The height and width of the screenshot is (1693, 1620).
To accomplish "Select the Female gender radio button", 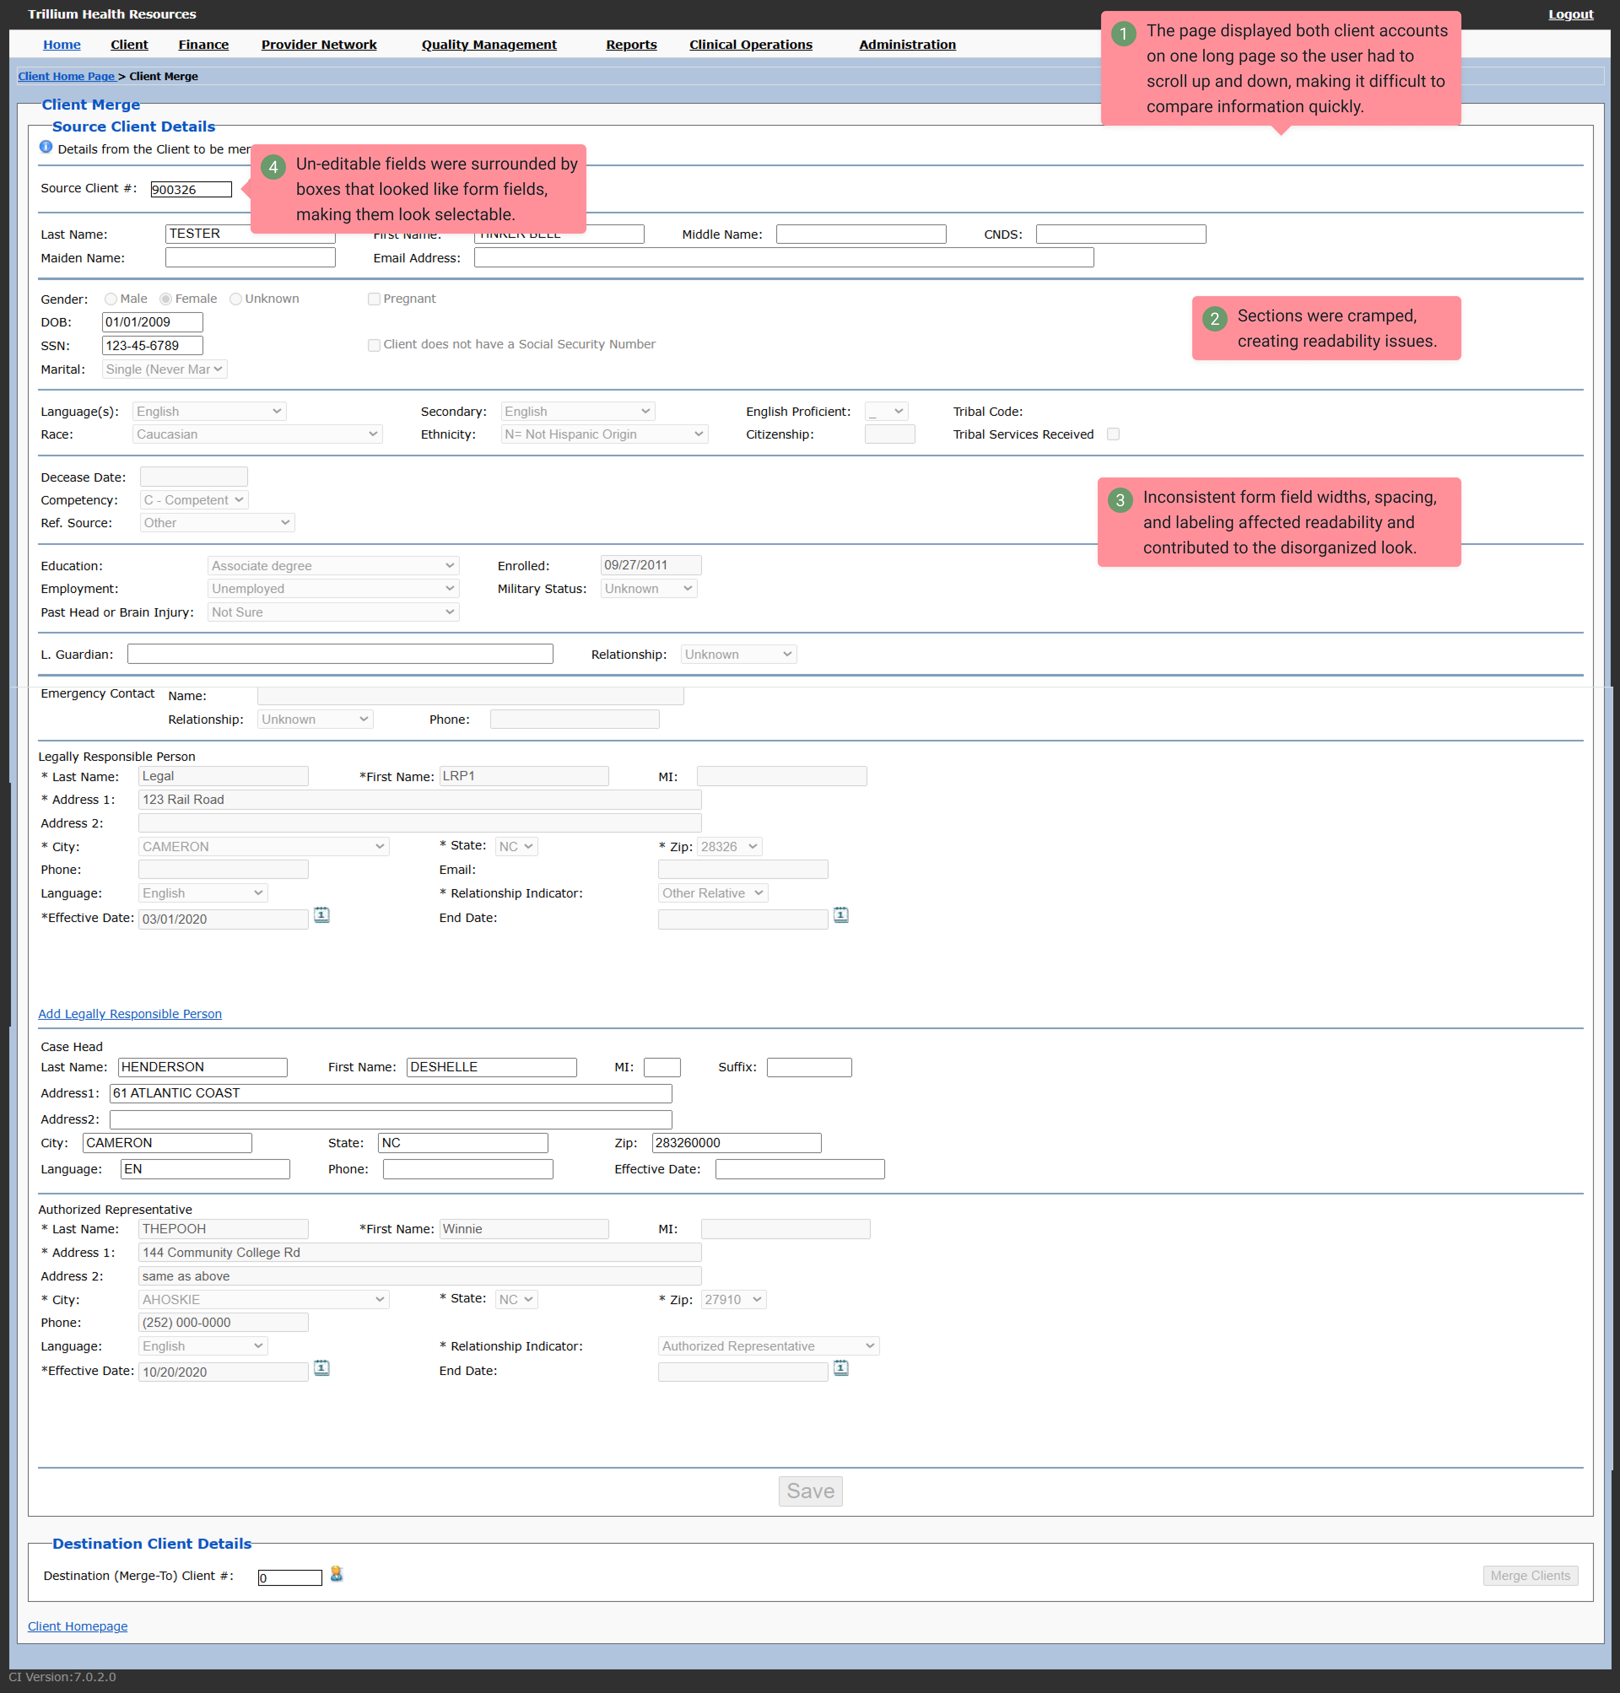I will [166, 299].
